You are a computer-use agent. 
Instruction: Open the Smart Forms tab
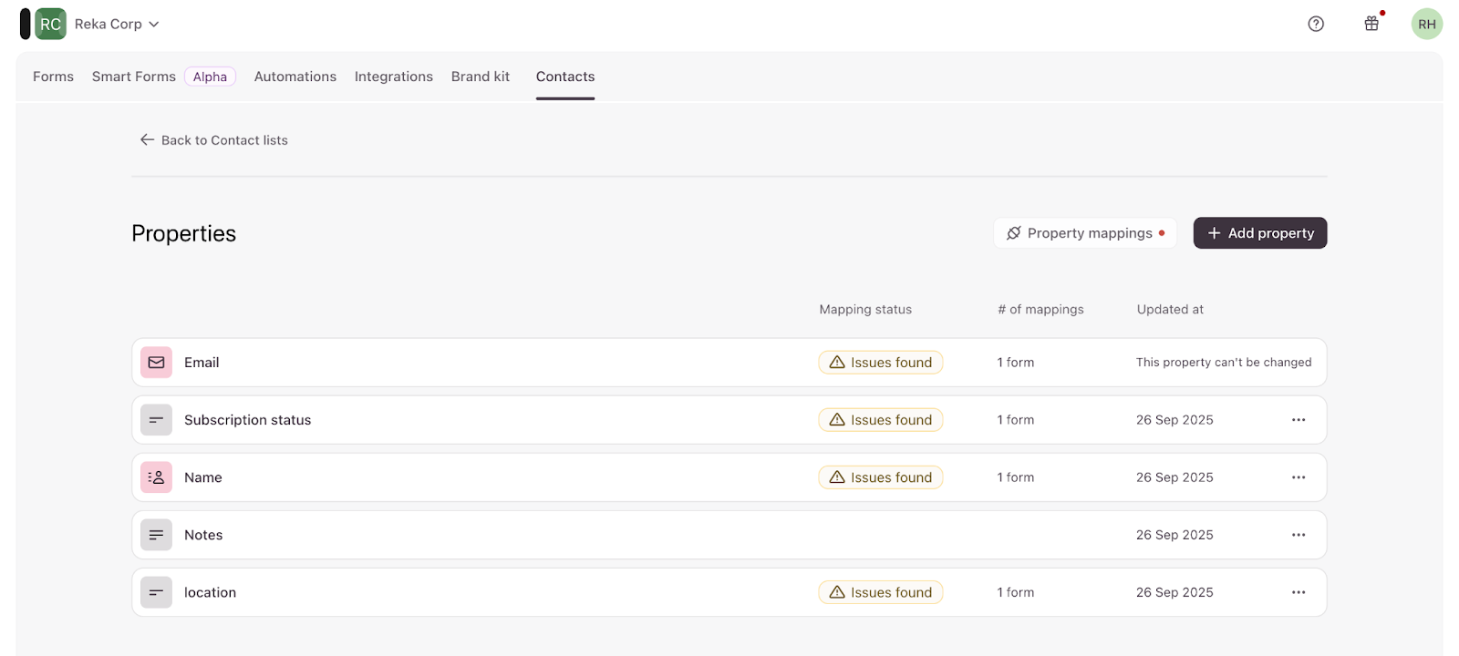click(134, 77)
